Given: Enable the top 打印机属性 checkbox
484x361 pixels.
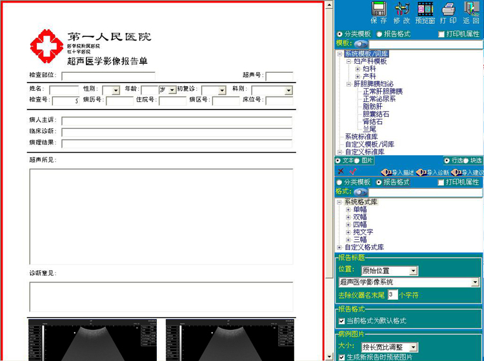Looking at the screenshot, I should pyautogui.click(x=441, y=34).
